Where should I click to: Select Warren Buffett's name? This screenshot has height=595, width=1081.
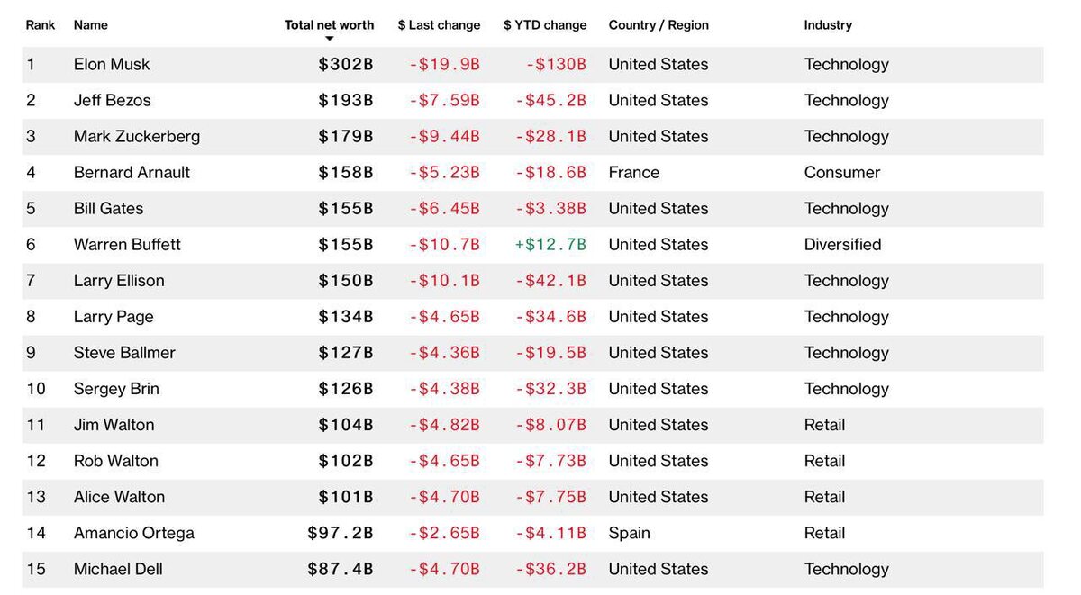127,245
